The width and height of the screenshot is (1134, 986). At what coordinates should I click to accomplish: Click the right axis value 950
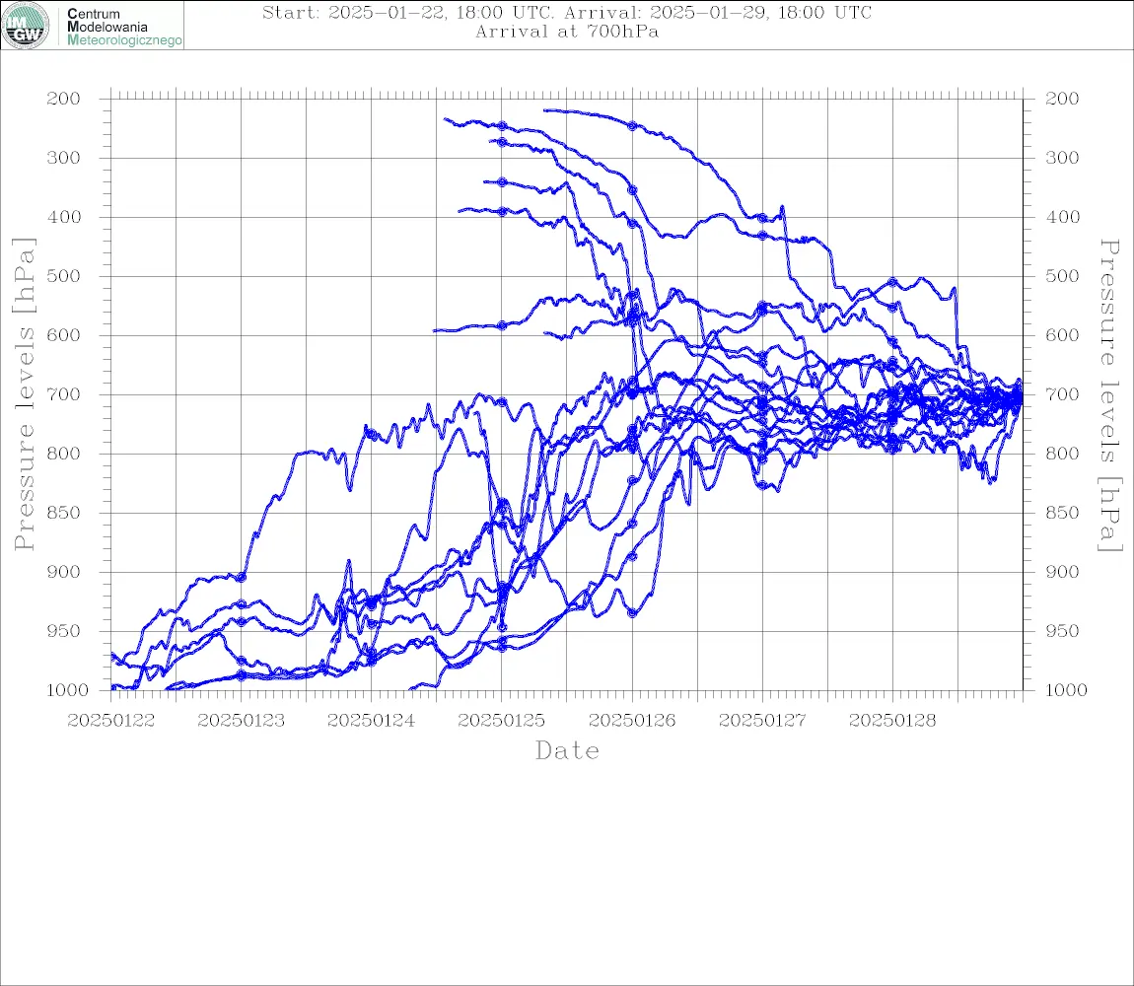1062,631
